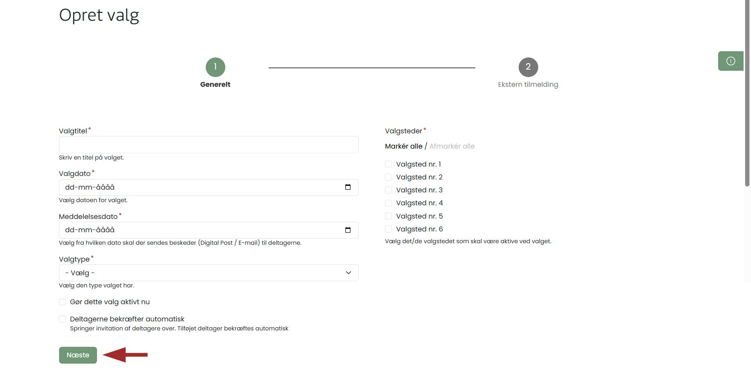This screenshot has height=373, width=751.
Task: Click step 1 Generelt circle
Action: click(215, 67)
